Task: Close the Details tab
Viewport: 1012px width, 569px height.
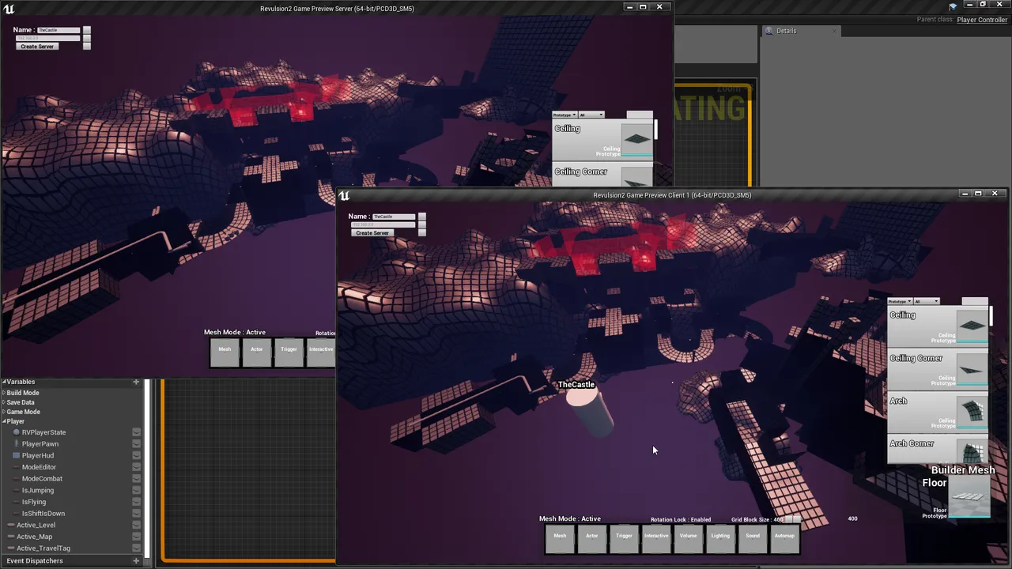Action: pos(833,31)
